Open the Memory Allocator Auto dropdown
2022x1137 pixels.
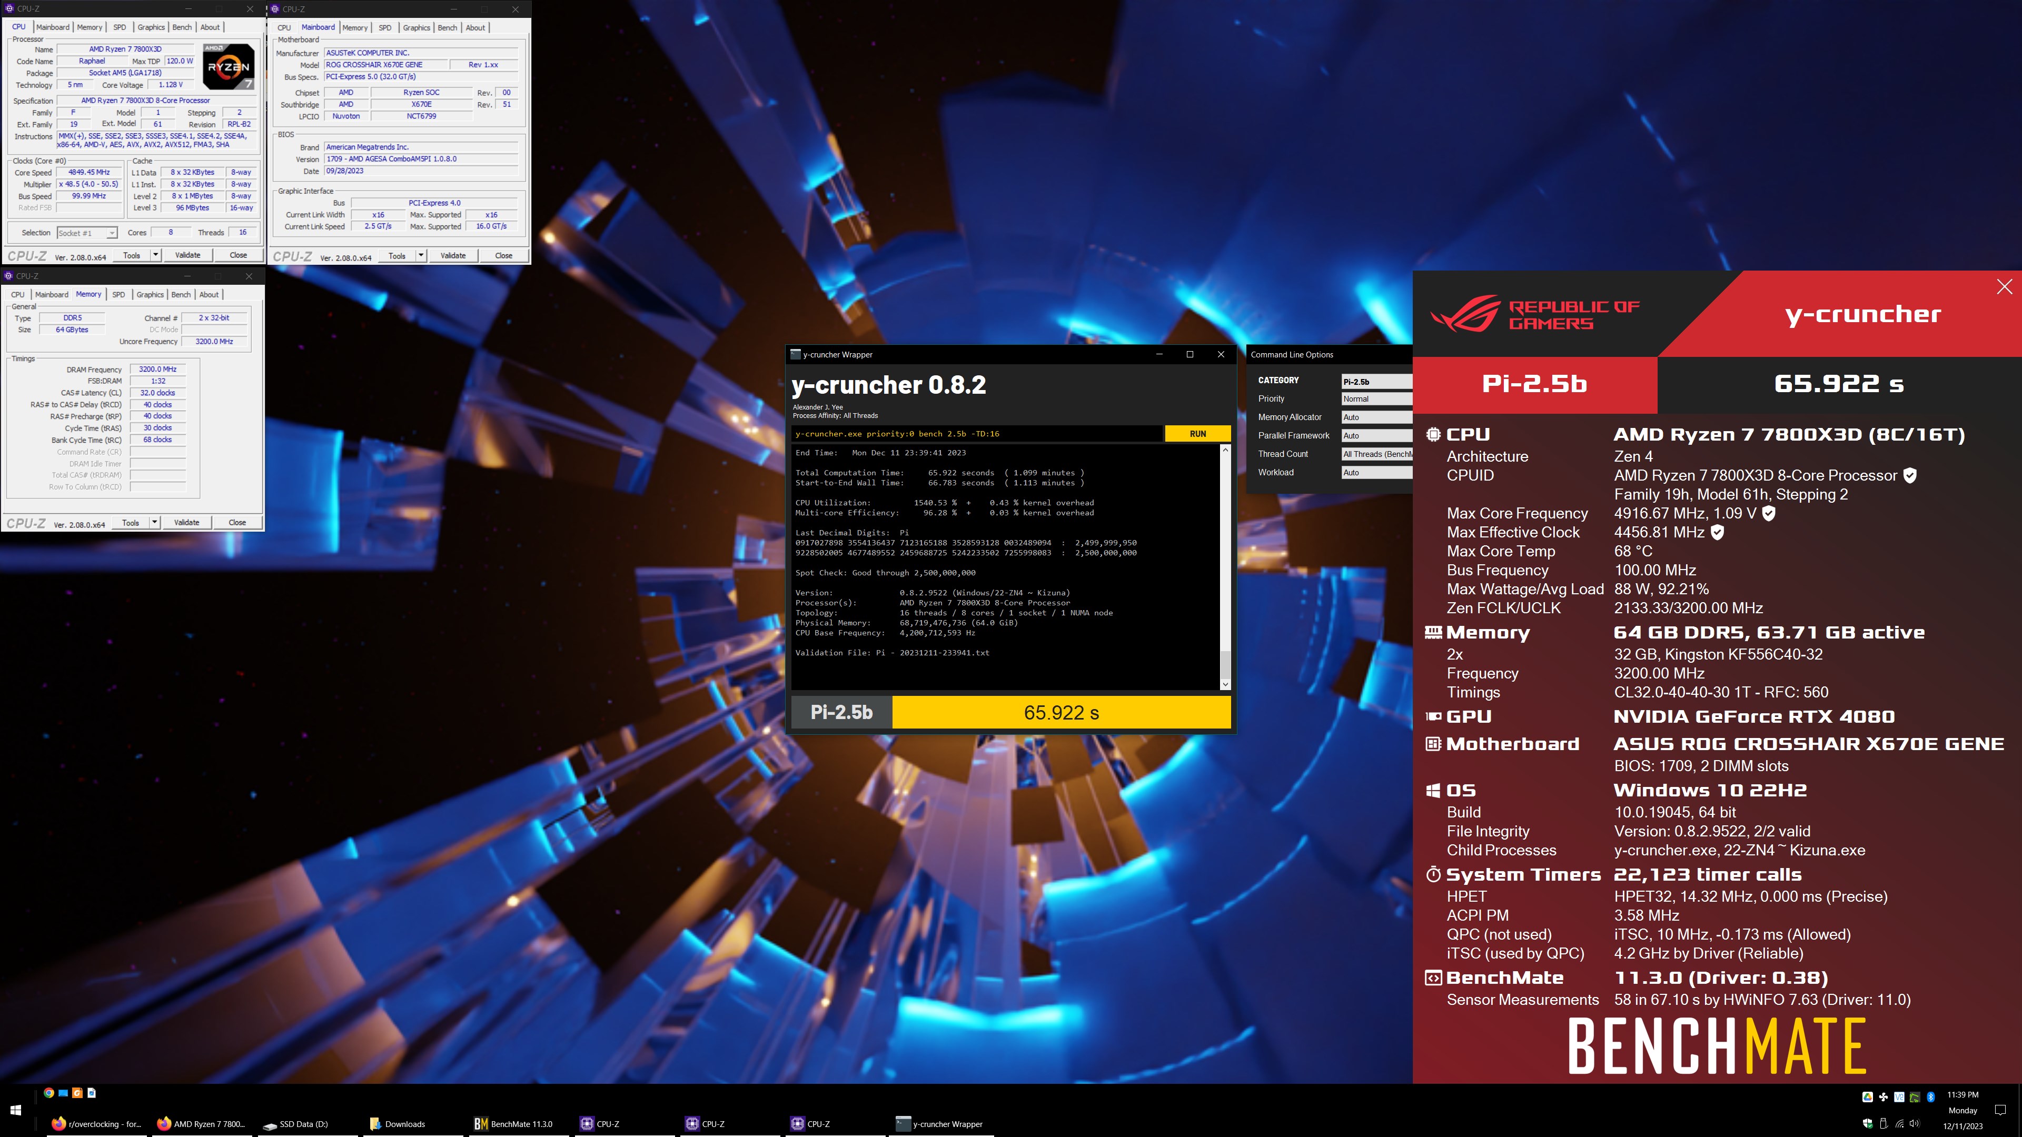pyautogui.click(x=1376, y=417)
